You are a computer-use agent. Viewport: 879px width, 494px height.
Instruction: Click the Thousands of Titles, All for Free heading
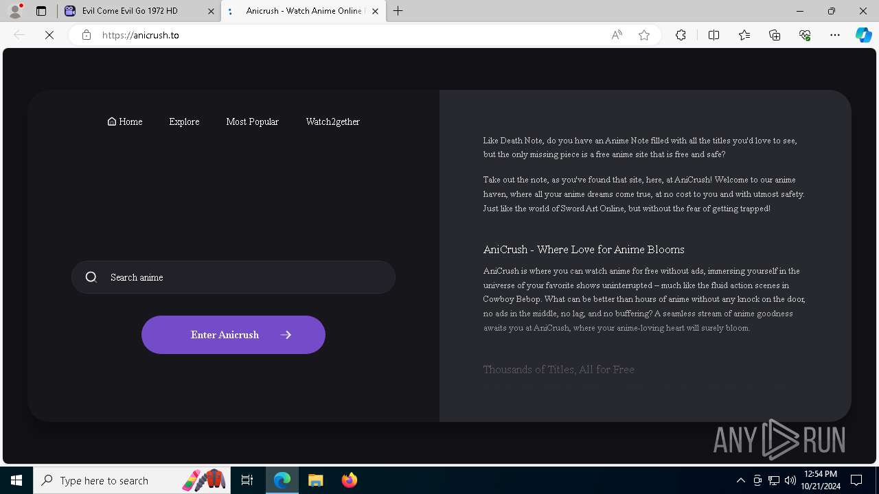click(x=558, y=370)
